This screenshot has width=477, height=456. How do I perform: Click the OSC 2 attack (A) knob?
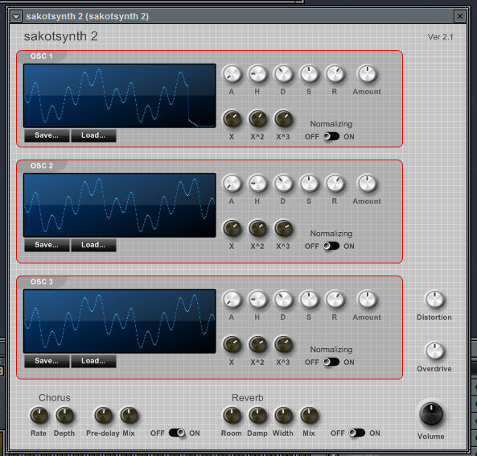[232, 184]
